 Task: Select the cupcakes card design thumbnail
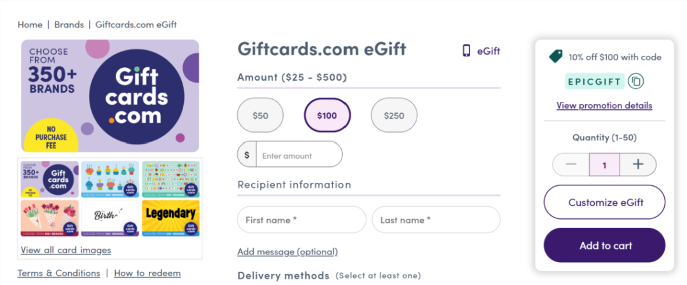110,179
